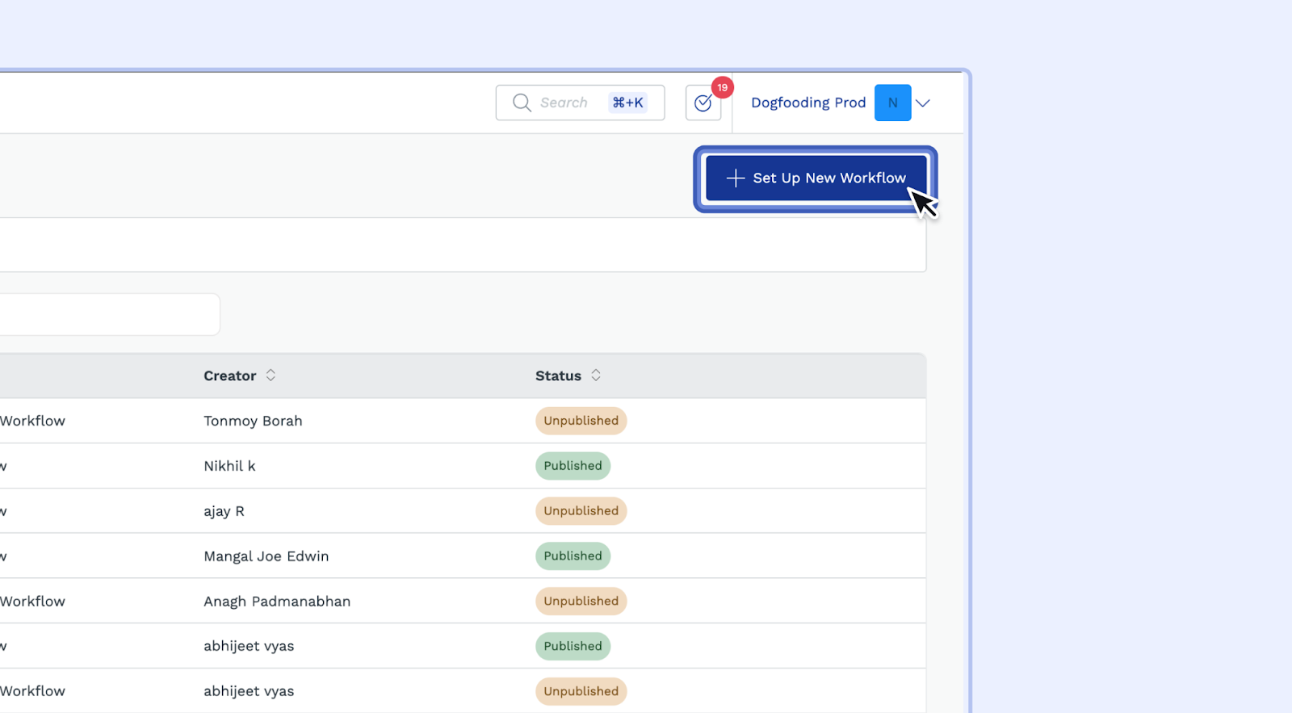Click Unpublished status for Tonmoy Borah

581,421
